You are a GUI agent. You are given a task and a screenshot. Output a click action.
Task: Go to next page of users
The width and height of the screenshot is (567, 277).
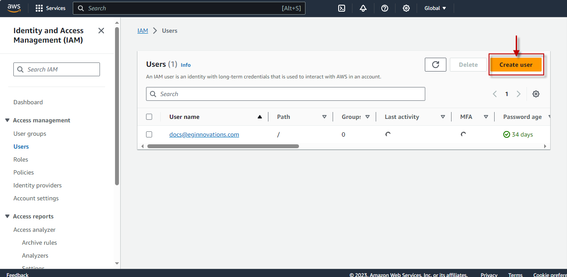coord(519,94)
